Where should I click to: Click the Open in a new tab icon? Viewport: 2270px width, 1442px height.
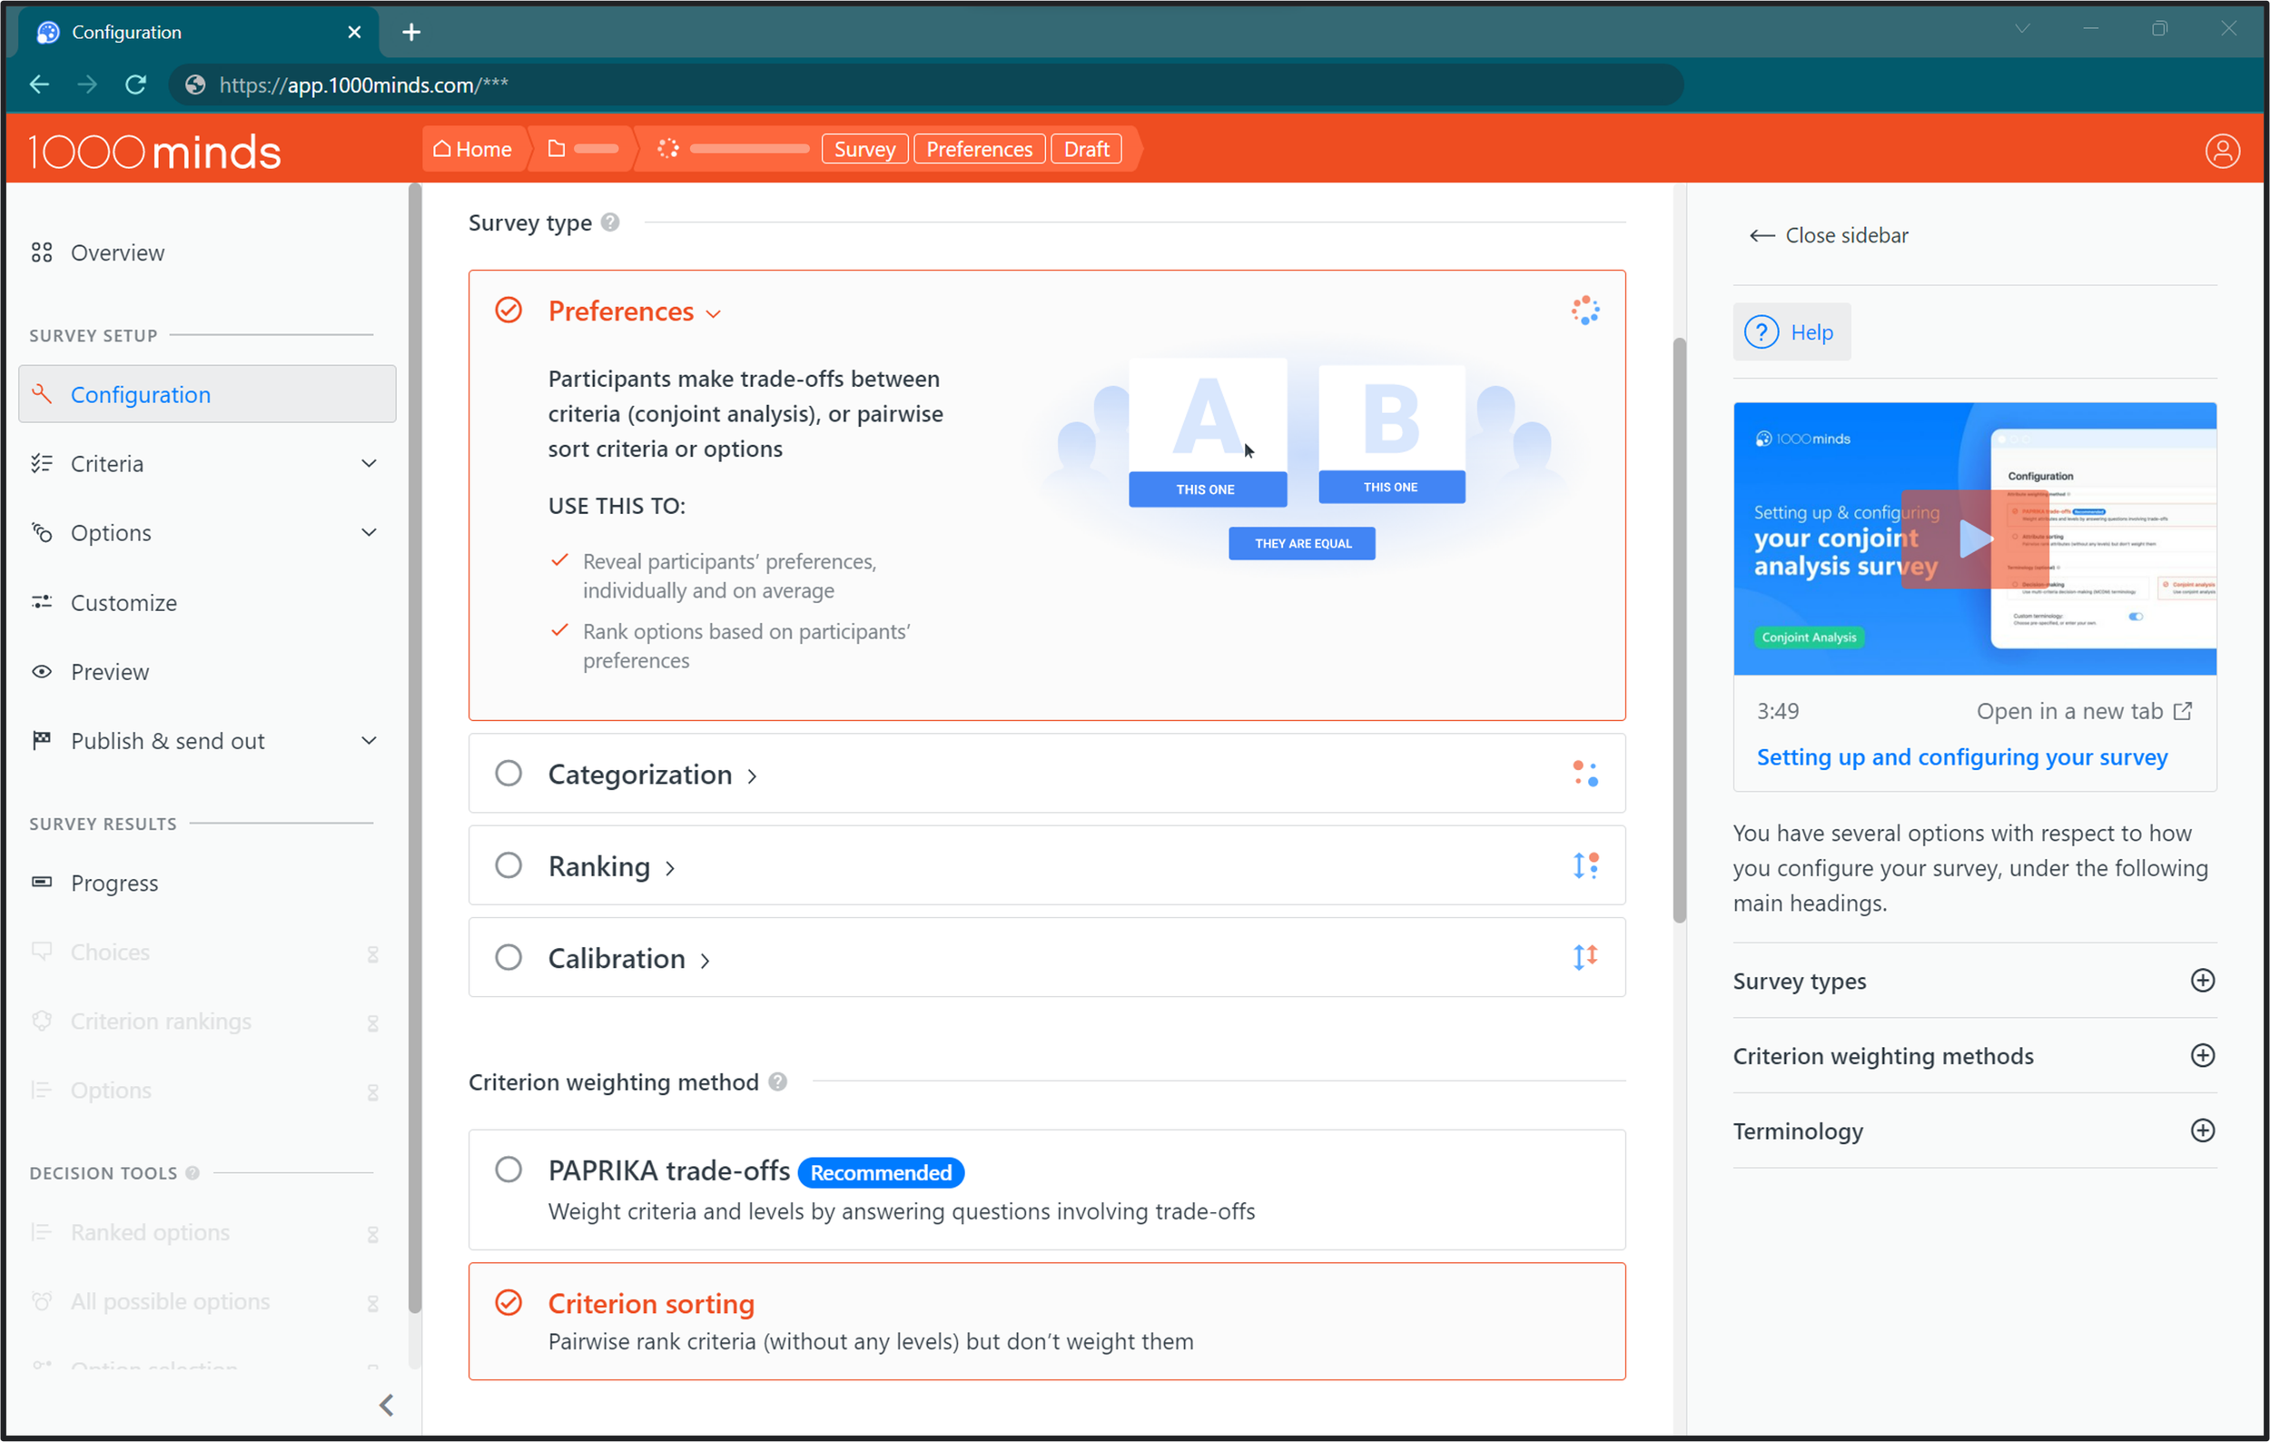(2182, 711)
